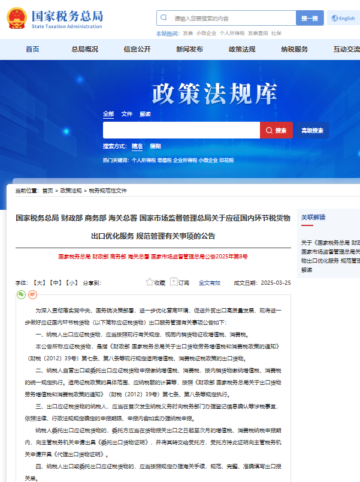Screen dimensions: 360x482
Task: Choose 模糊 search mode
Action: pos(155,146)
